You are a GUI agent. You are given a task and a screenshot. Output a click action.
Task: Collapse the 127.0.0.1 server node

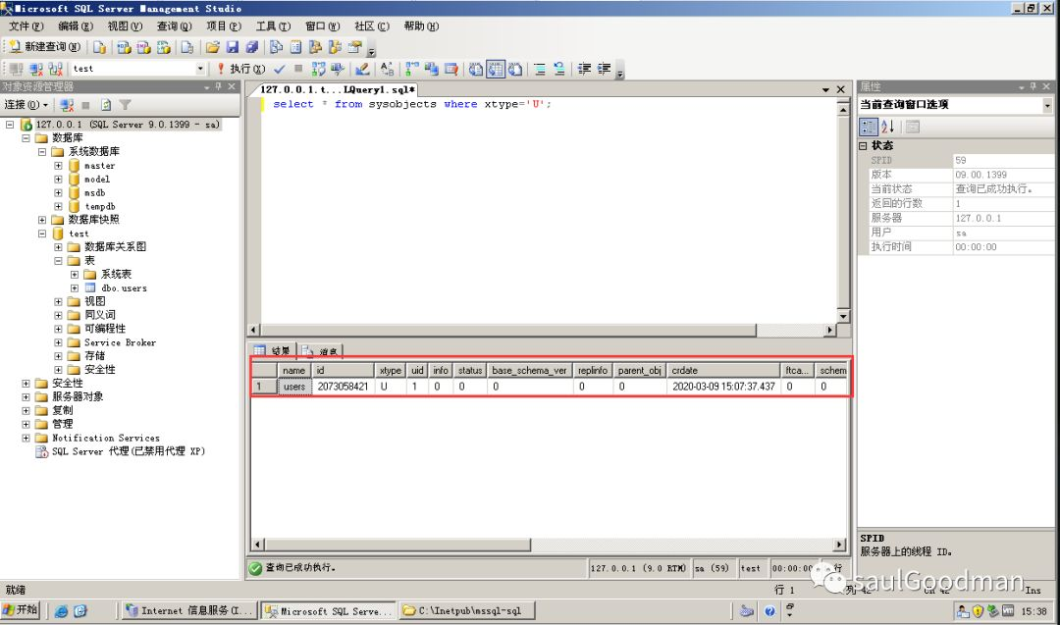(x=10, y=125)
